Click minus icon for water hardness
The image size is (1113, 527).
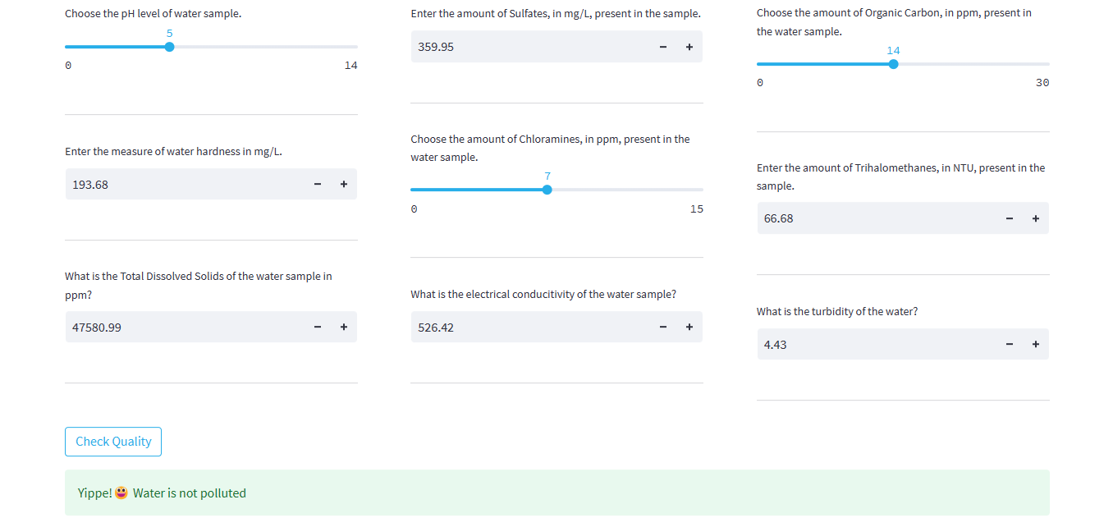[318, 185]
